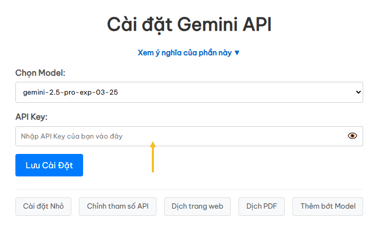Click the "Cài đặt Gemini API" heading
The image size is (377, 225).
point(189,25)
